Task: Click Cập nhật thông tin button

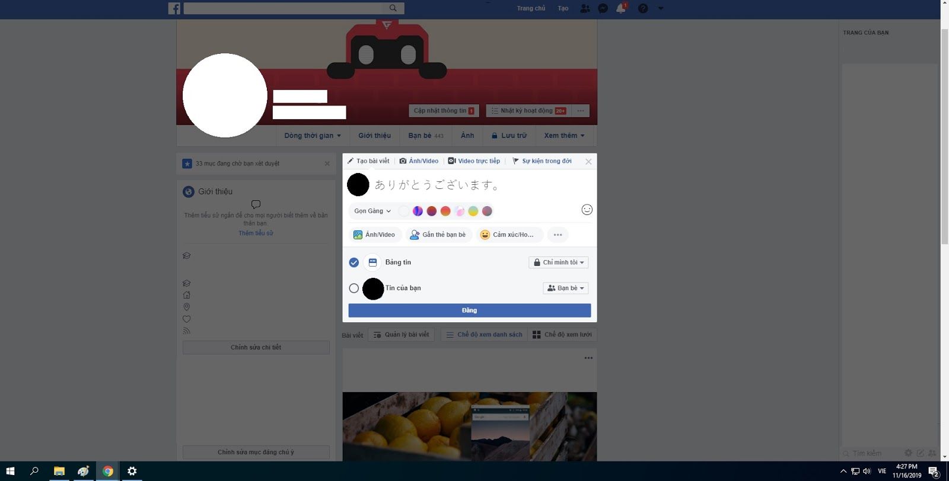Action: (x=444, y=111)
